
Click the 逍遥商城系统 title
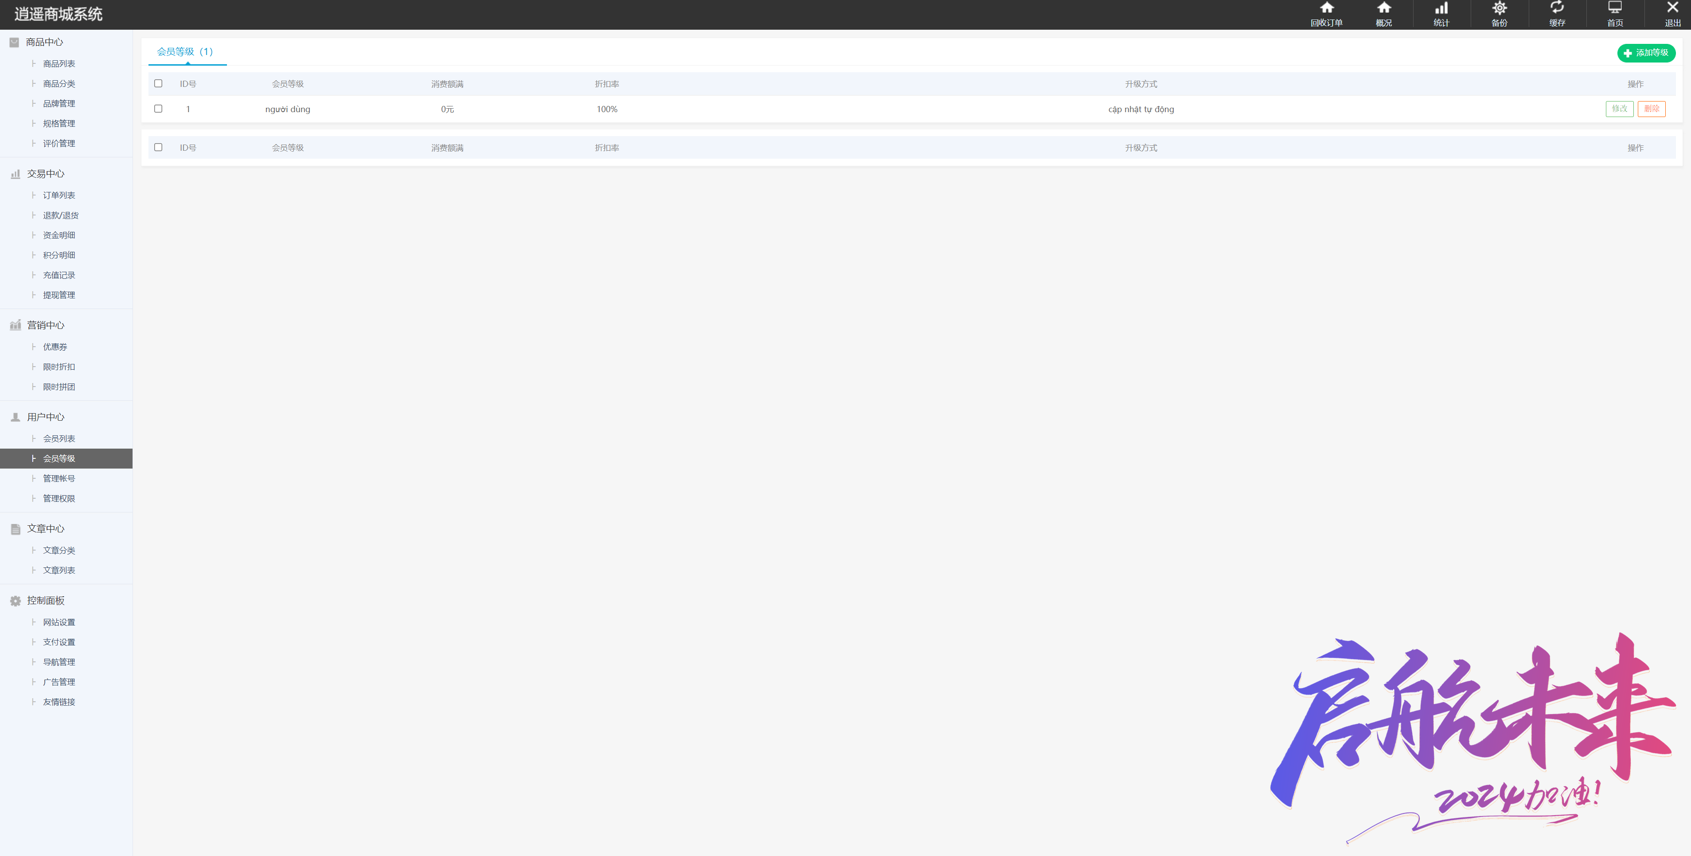tap(59, 15)
